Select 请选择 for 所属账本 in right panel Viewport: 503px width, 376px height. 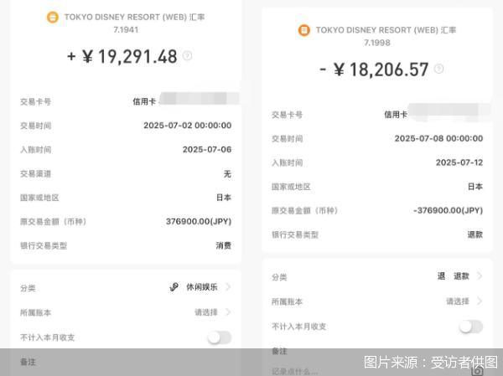tap(458, 301)
